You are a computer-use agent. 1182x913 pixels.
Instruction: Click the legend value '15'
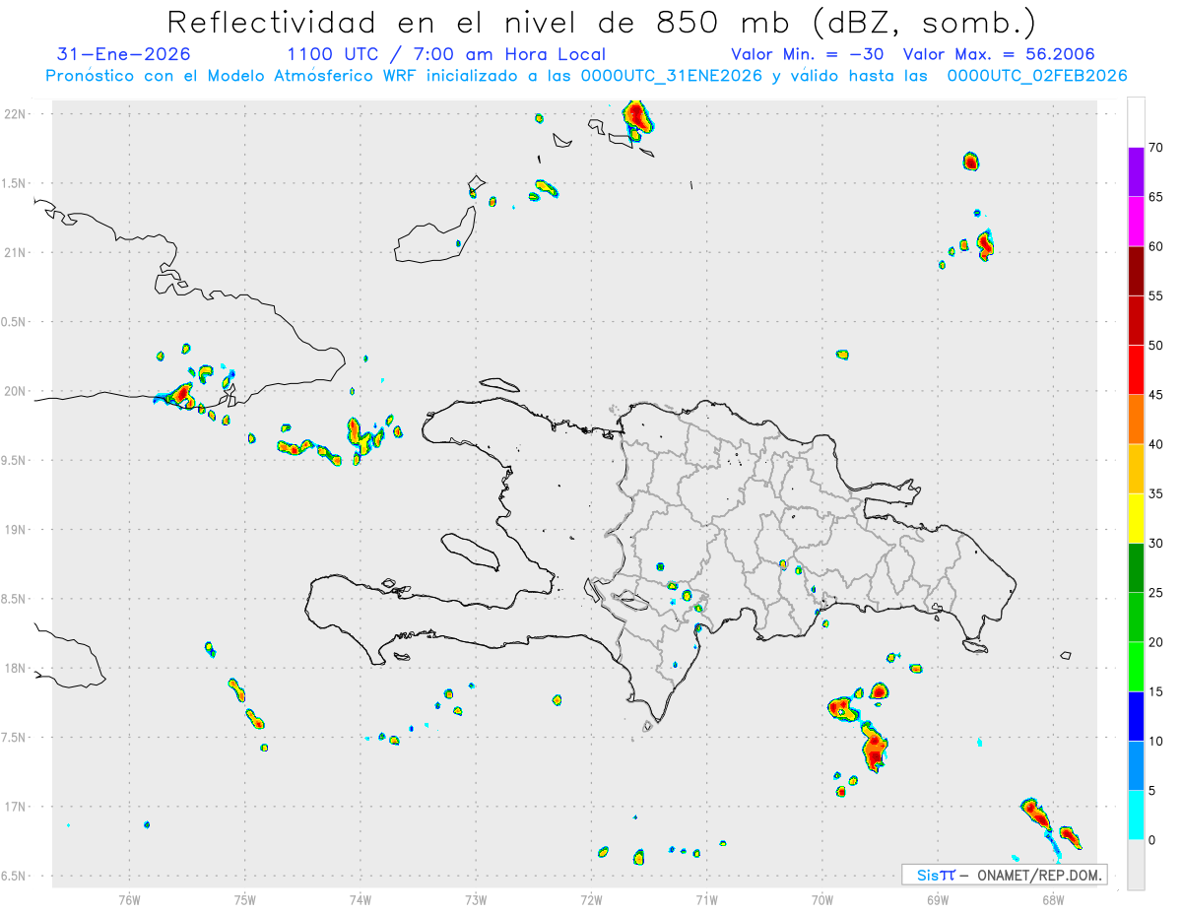point(1156,692)
